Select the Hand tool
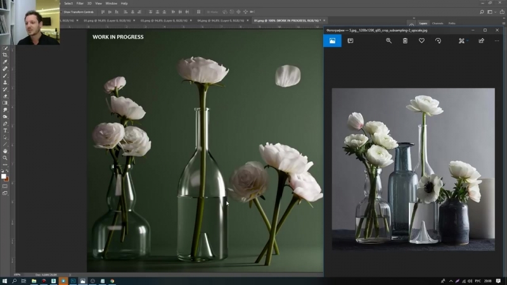The height and width of the screenshot is (285, 507). 5,151
